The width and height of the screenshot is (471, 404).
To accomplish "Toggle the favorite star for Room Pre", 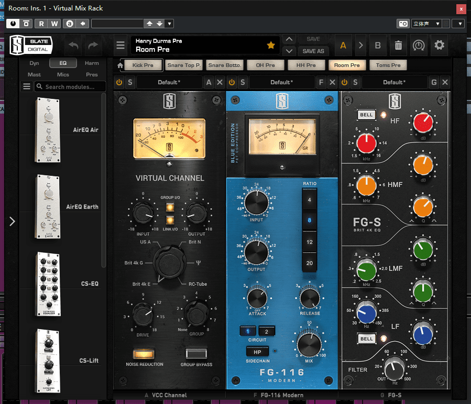I will tap(271, 46).
